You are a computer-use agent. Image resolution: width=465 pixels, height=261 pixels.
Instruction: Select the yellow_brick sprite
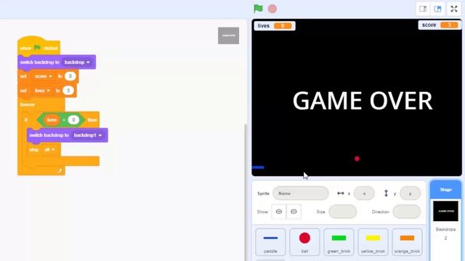point(373,242)
